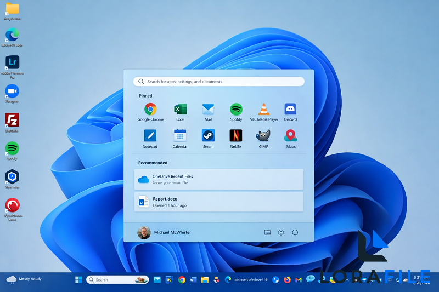Screen dimensions: 439x292
Task: Select the blue hexagon shield desktop shortcut
Action: [x=12, y=179]
